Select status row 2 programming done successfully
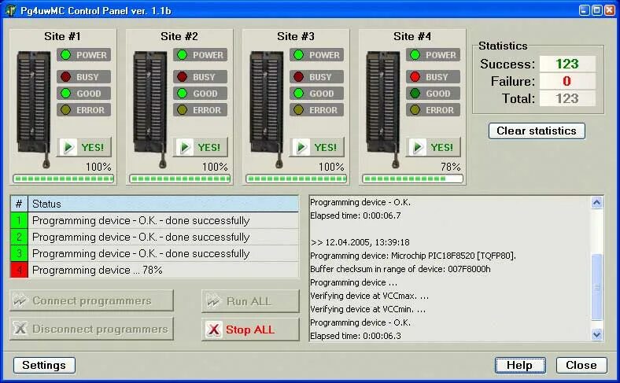Image resolution: width=620 pixels, height=383 pixels. pos(154,238)
